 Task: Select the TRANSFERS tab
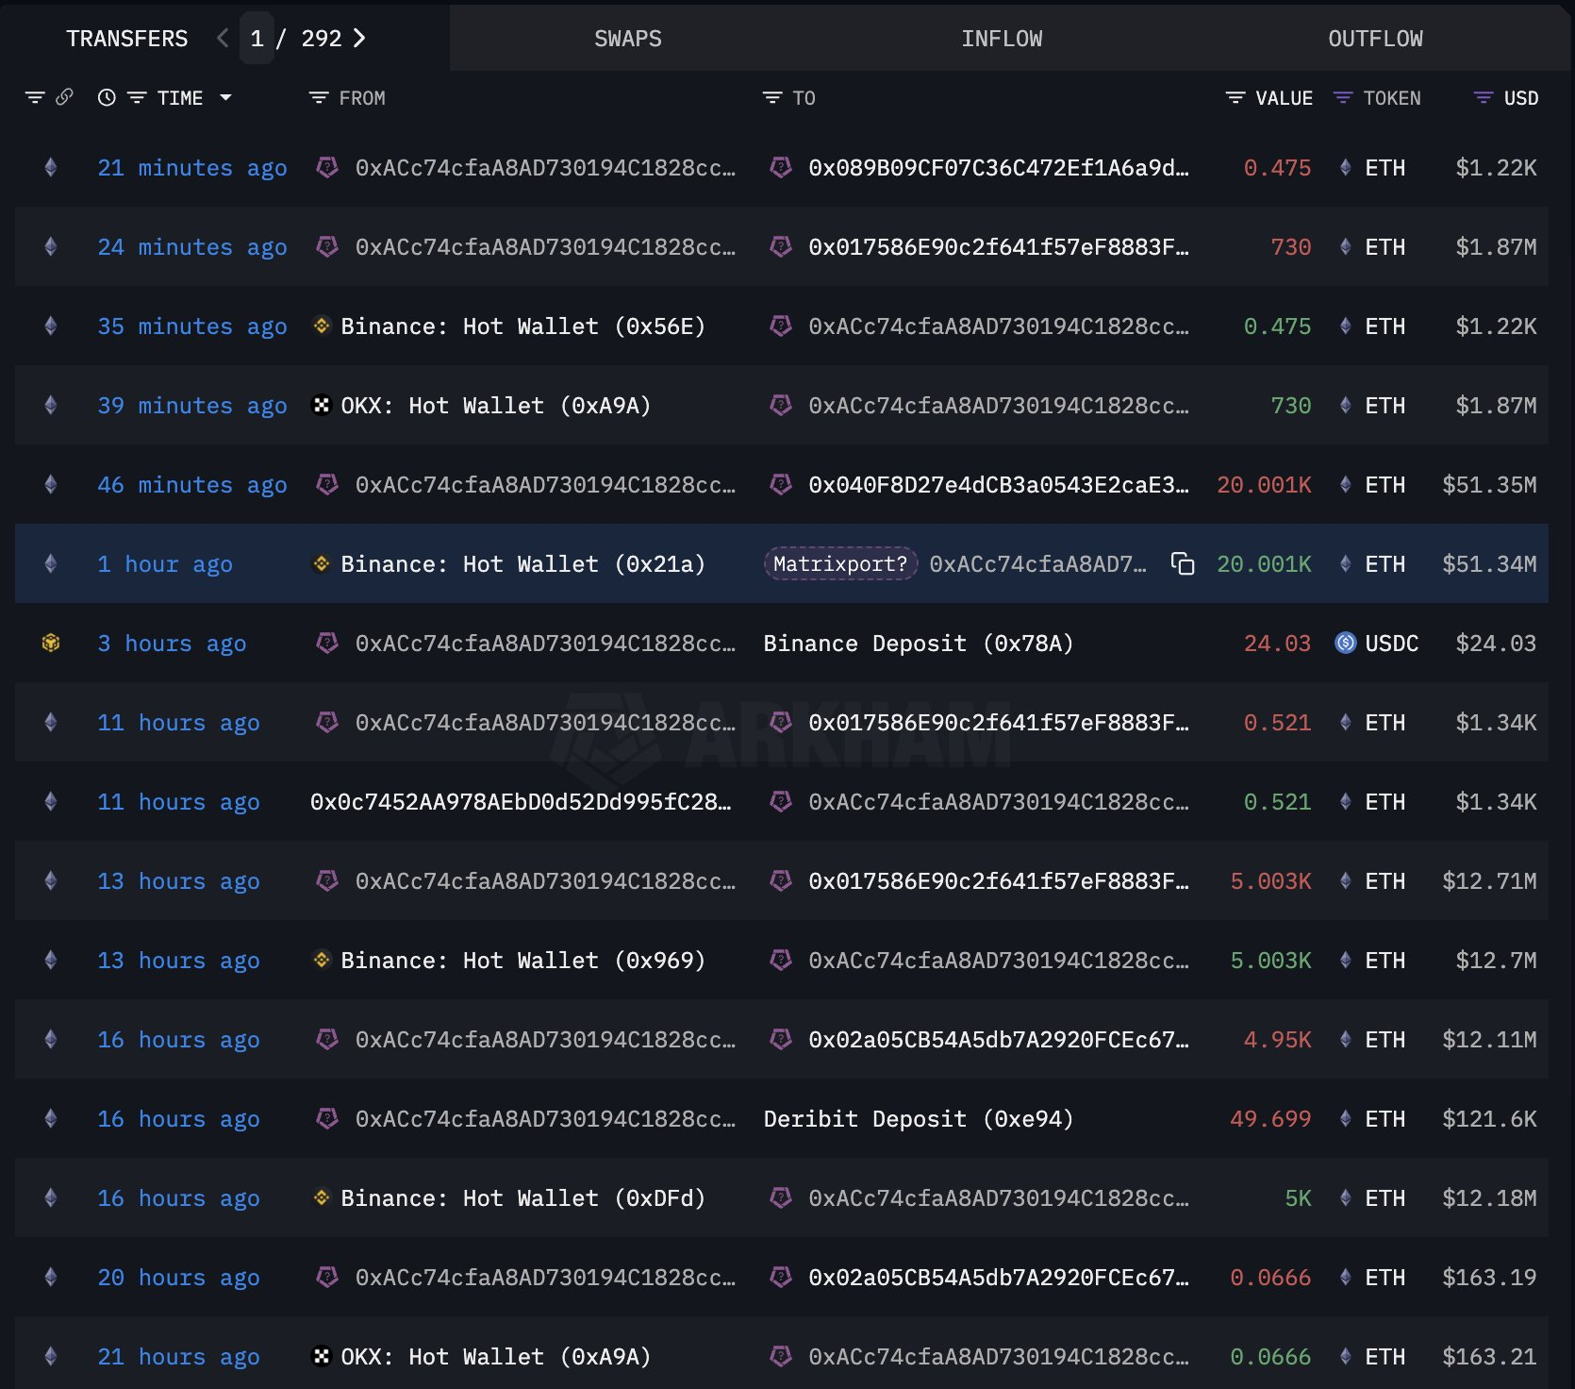coord(126,39)
